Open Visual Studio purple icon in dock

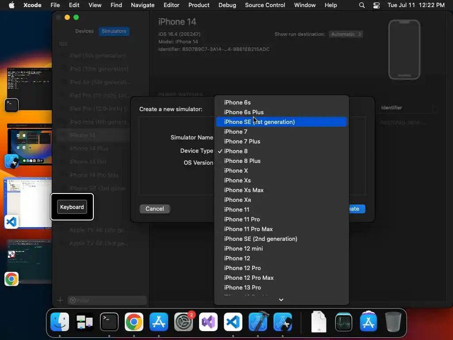click(208, 322)
